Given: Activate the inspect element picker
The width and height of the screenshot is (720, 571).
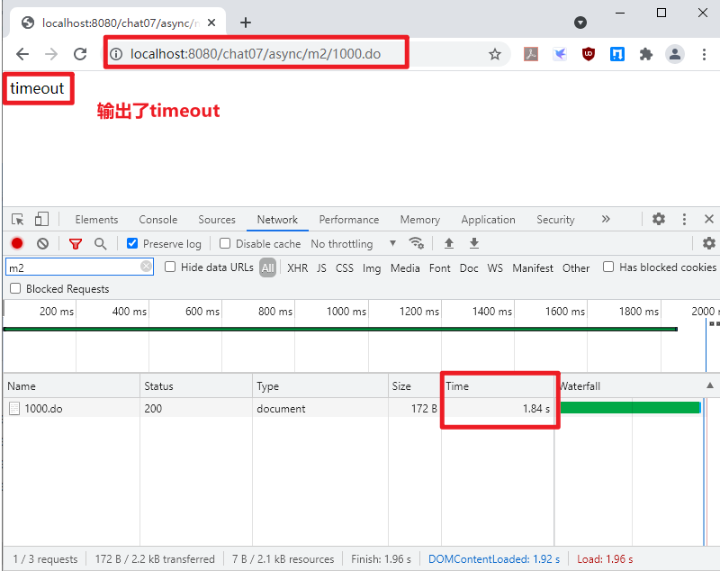Looking at the screenshot, I should (x=17, y=219).
